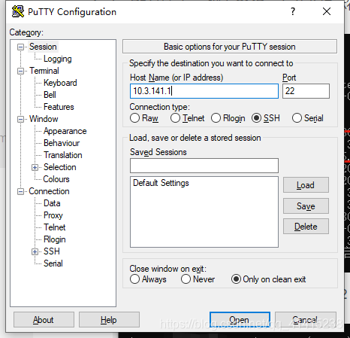This screenshot has width=350, height=338.
Task: Collapse the Connection tree node
Action: point(20,191)
